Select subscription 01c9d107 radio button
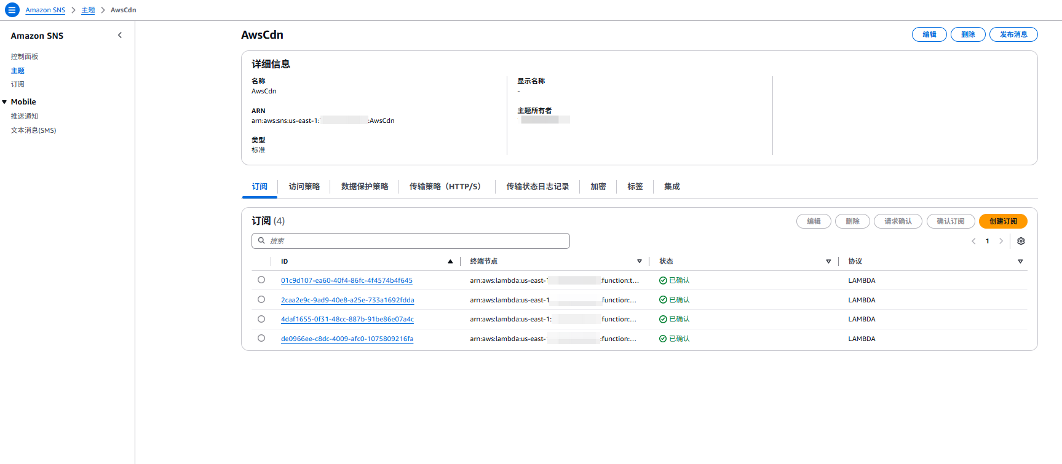 pos(261,280)
